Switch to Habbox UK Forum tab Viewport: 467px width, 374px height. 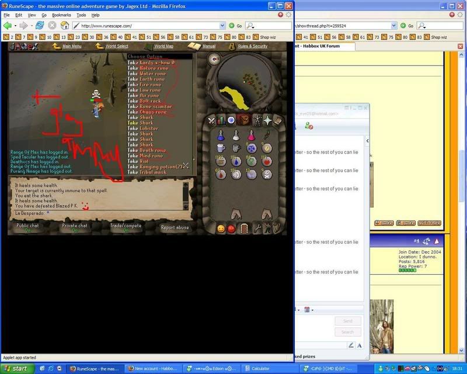tap(325, 46)
